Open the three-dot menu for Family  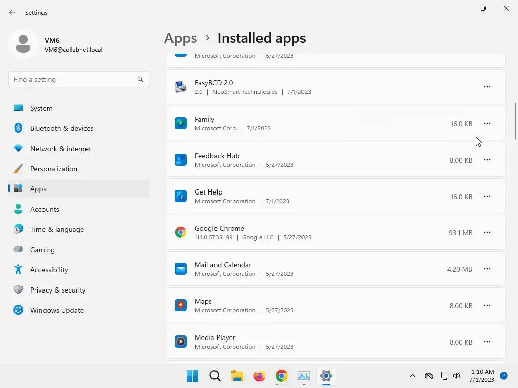[487, 124]
